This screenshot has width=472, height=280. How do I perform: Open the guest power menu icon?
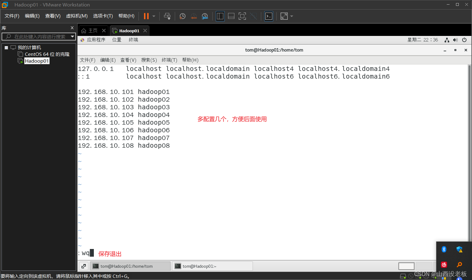[x=464, y=40]
